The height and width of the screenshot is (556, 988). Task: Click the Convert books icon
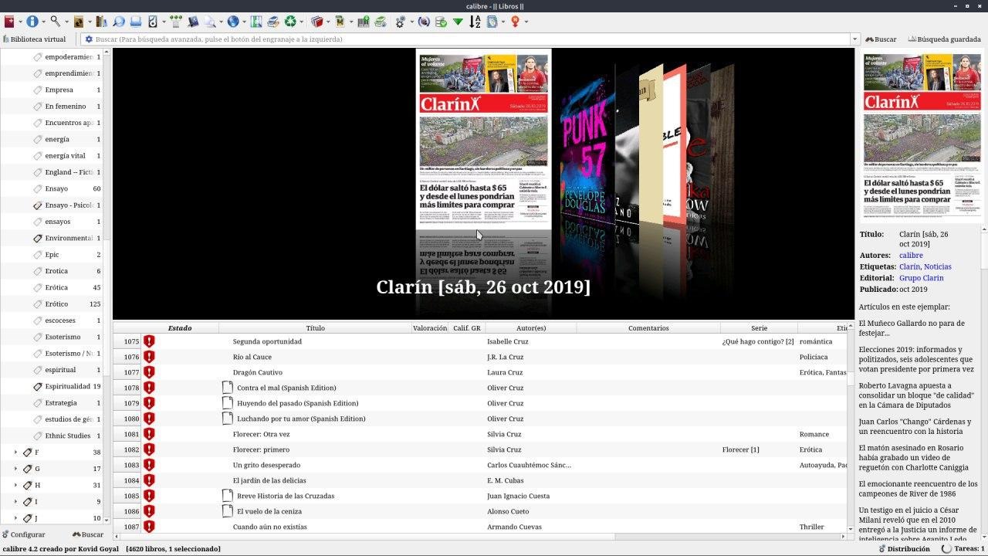[78, 22]
